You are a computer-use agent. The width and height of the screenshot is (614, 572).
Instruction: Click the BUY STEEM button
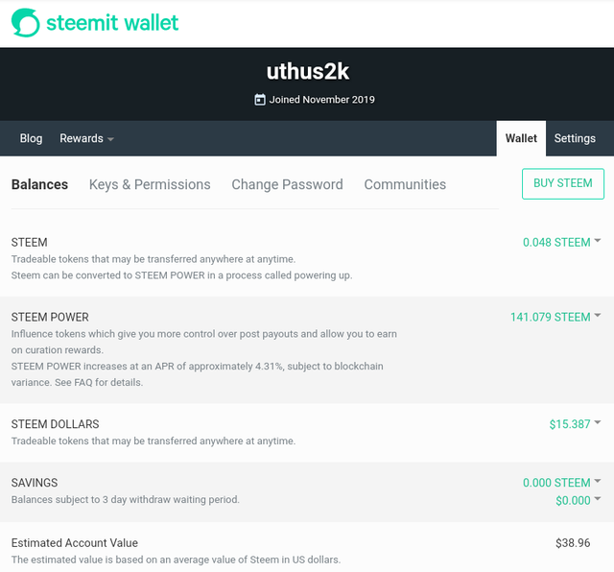pyautogui.click(x=563, y=183)
